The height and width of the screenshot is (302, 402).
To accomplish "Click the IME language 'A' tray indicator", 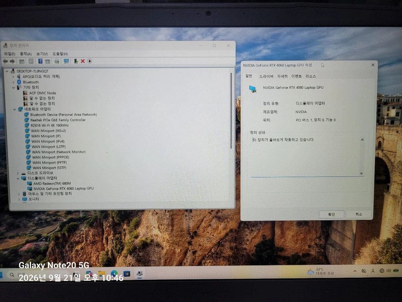I will [373, 271].
